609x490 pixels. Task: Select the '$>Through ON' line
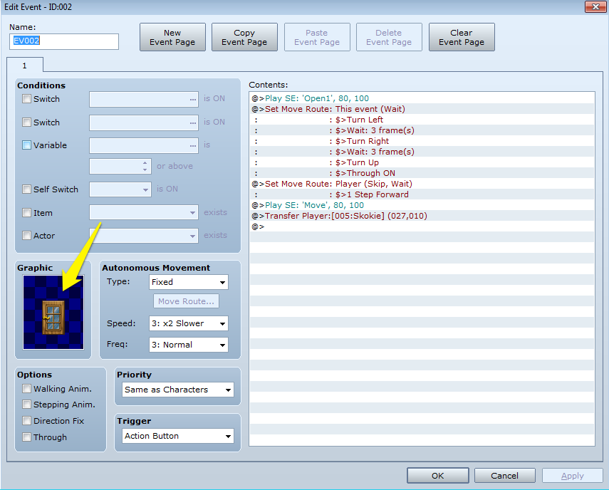coord(422,173)
